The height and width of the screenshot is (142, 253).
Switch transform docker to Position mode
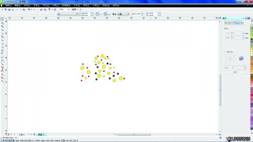tap(226, 22)
